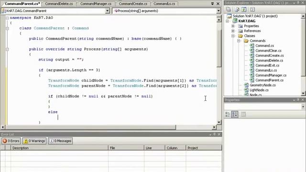Image resolution: width=306 pixels, height=172 pixels.
Task: Open the Properties panel object dropdown
Action: coord(303,107)
